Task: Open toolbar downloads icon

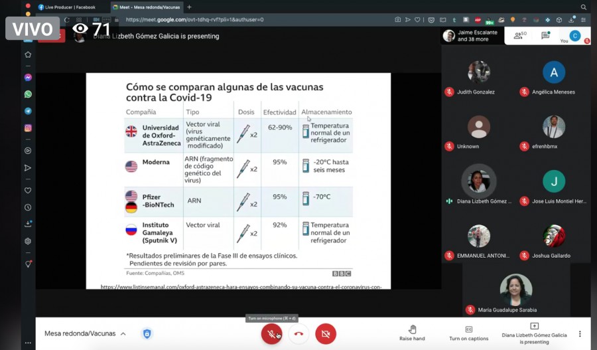Action: click(x=572, y=19)
